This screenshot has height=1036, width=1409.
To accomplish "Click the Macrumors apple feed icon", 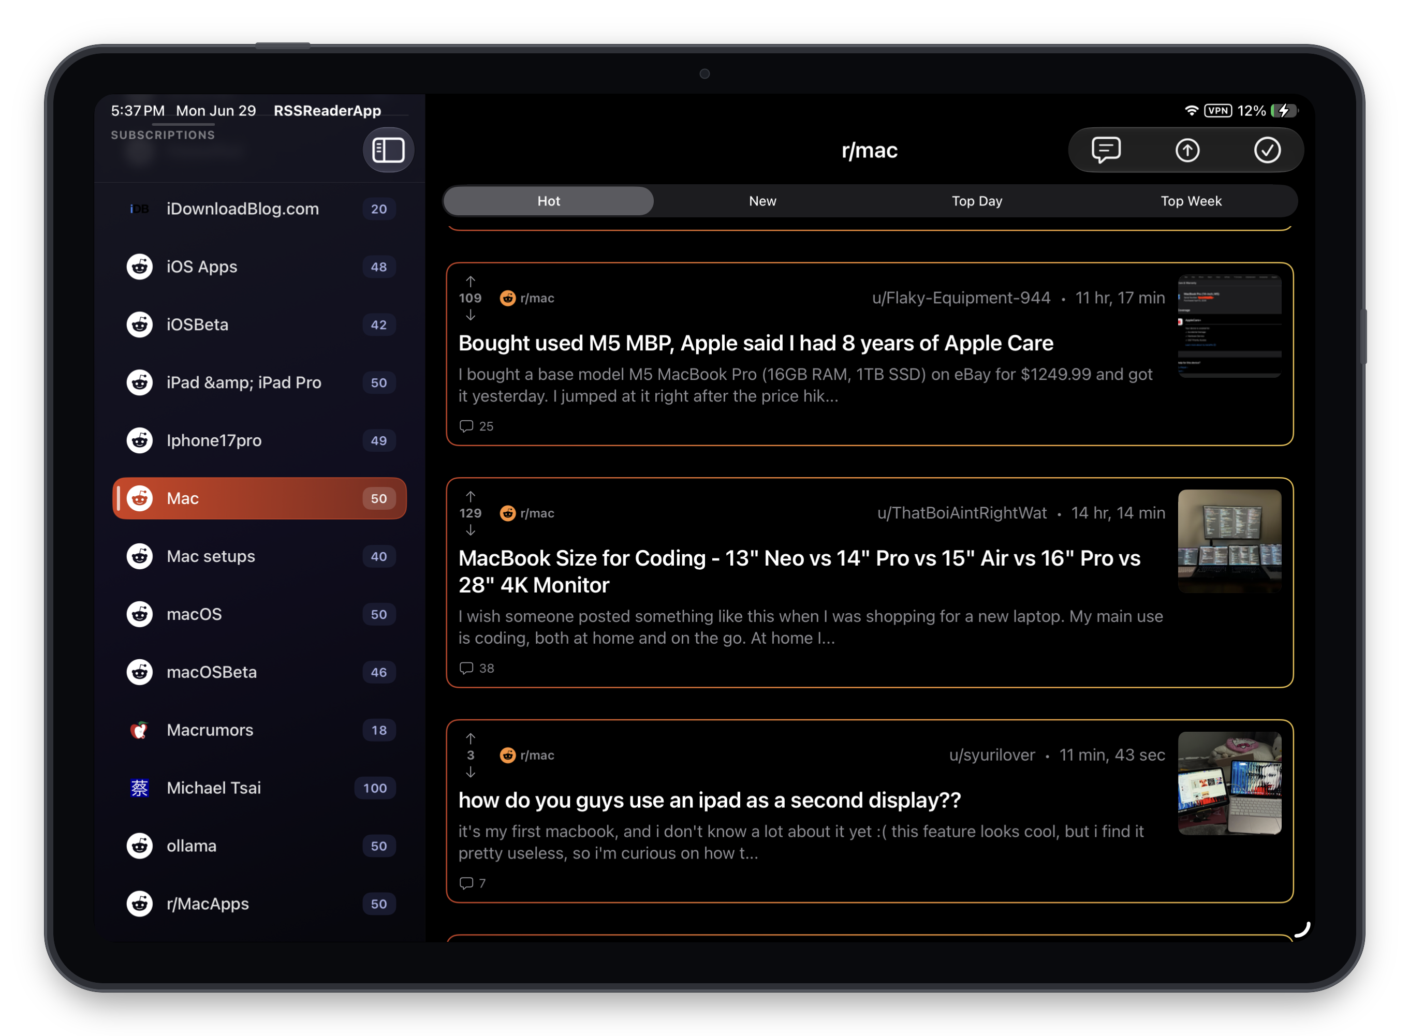I will (x=139, y=730).
